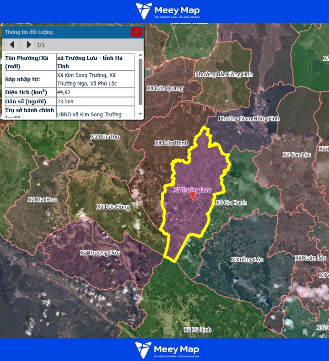The height and width of the screenshot is (361, 329).
Task: Click Xã Đức Đồng on the map
Action: coord(113,207)
